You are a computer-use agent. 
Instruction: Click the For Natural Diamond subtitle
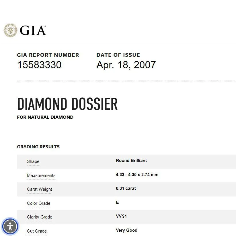(x=45, y=117)
